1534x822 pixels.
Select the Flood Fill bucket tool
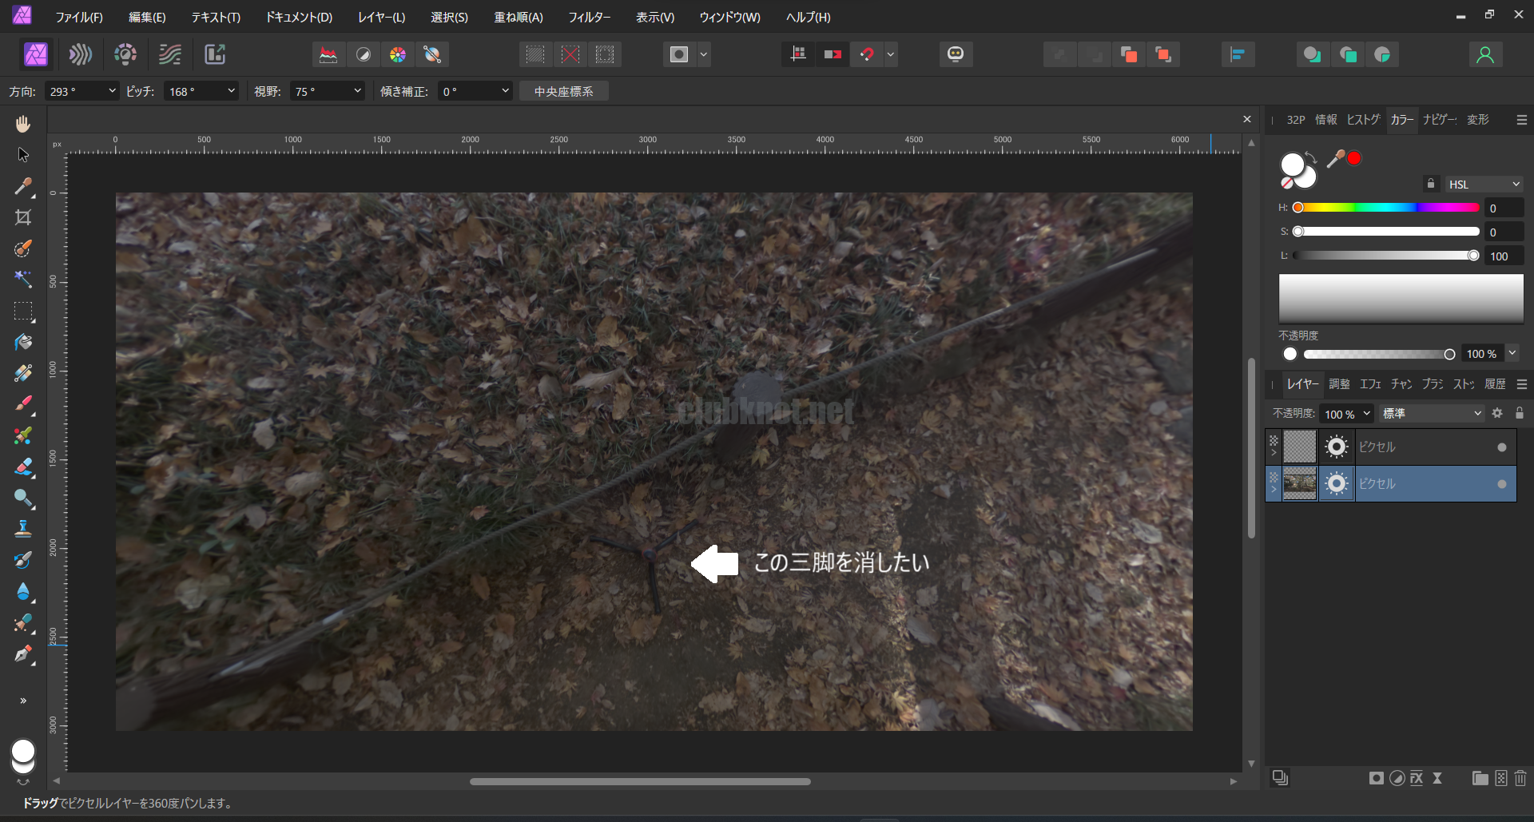click(x=23, y=343)
